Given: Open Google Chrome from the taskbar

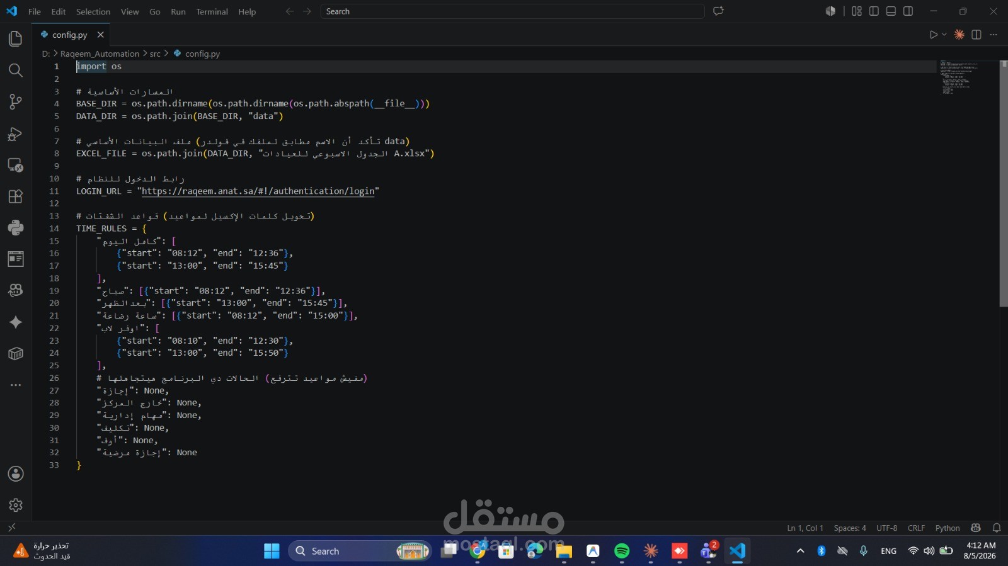Looking at the screenshot, I should coord(478,551).
